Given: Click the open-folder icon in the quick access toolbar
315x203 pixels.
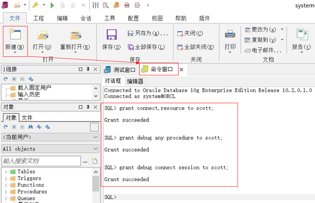Looking at the screenshot, I should [x=17, y=5].
